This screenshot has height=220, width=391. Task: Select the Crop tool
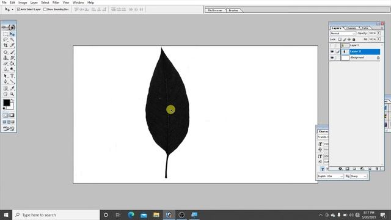click(x=5, y=45)
